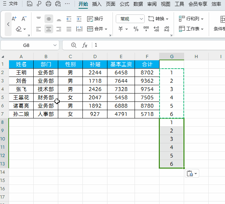Toggle horizontal center alignment
The height and width of the screenshot is (204, 225).
[49, 29]
